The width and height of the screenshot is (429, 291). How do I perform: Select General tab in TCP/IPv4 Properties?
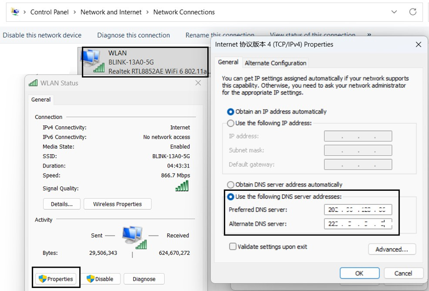pos(228,62)
